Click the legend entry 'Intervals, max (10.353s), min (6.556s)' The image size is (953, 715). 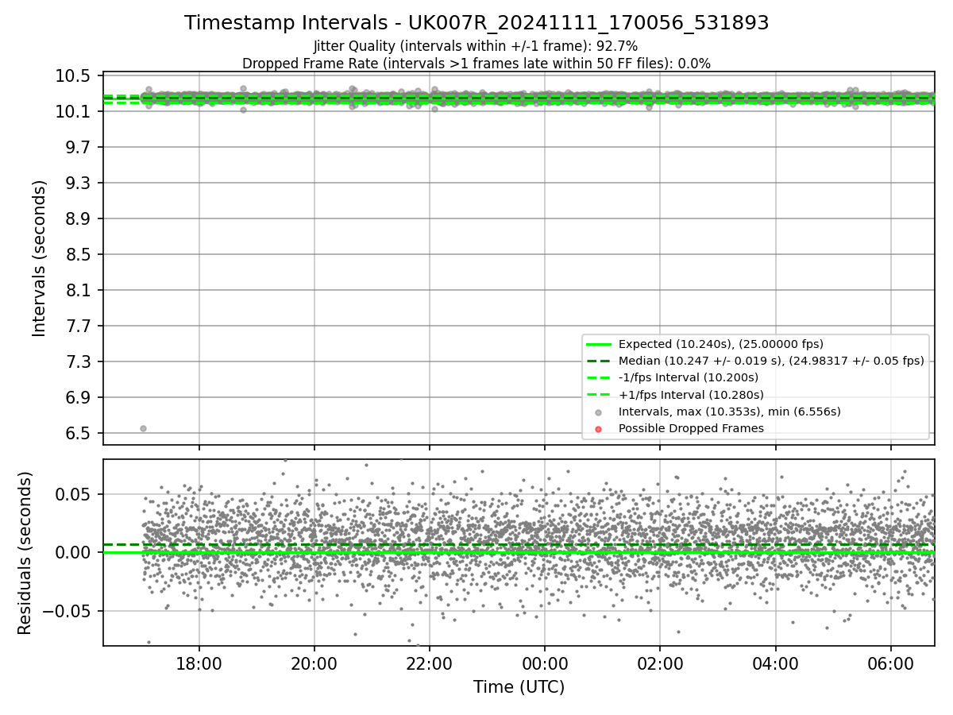(729, 412)
